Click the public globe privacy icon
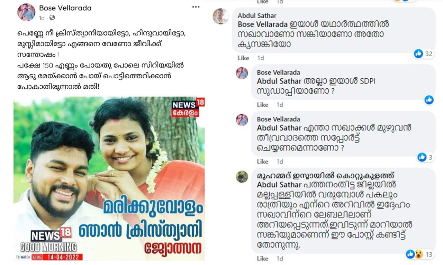This screenshot has height=265, width=443. pos(52,18)
